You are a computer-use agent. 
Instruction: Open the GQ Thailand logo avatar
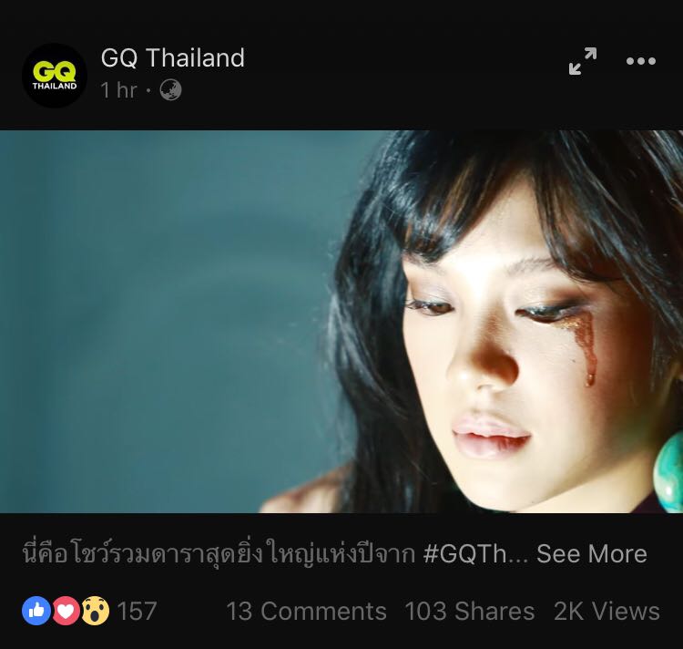[55, 76]
